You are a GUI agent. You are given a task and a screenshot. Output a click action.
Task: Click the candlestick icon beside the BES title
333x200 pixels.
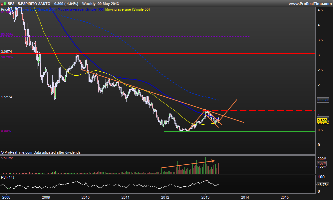[x=4, y=4]
